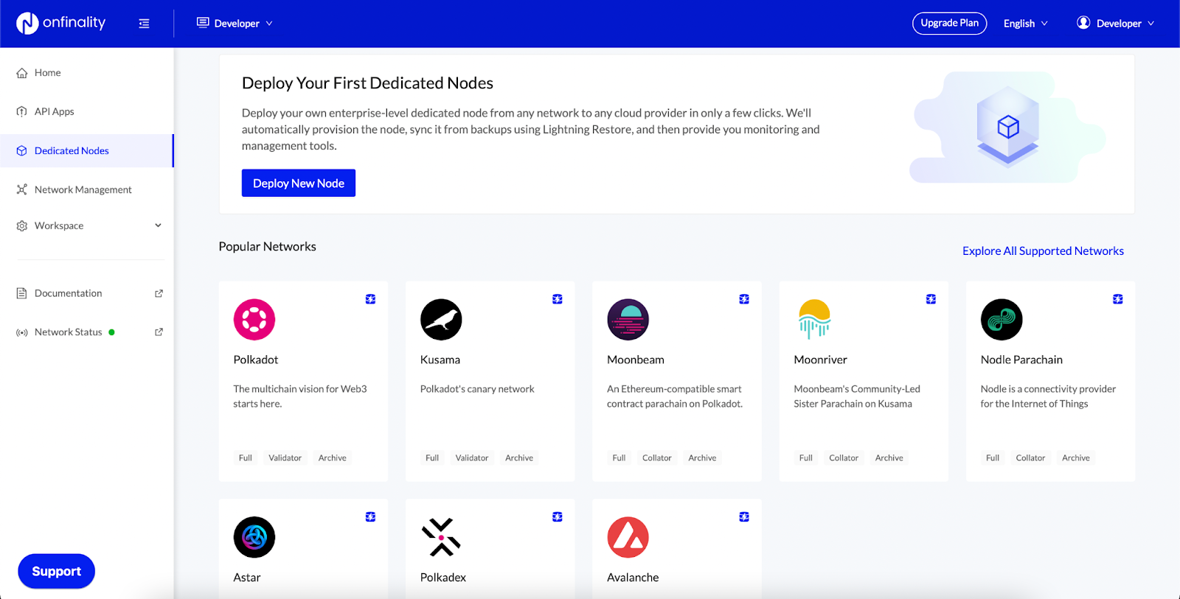Open Documentation external link icon
Viewport: 1180px width, 599px height.
point(159,293)
